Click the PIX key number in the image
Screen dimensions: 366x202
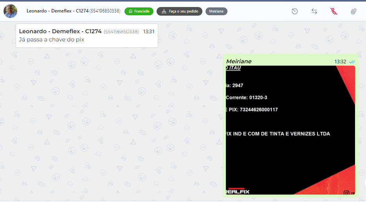(x=259, y=110)
